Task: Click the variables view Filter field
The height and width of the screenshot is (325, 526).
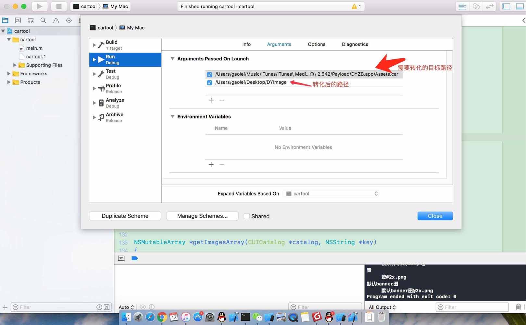Action: point(325,307)
